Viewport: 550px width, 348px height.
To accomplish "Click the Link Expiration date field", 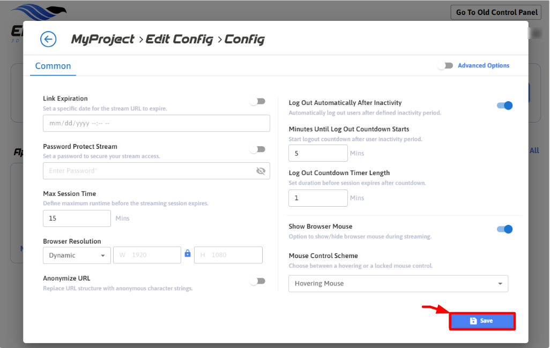I will tap(156, 123).
